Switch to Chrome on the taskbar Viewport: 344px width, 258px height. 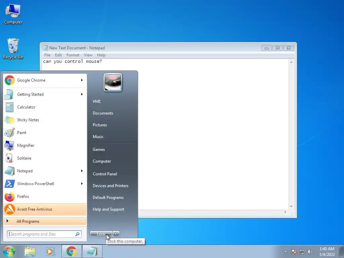71,251
